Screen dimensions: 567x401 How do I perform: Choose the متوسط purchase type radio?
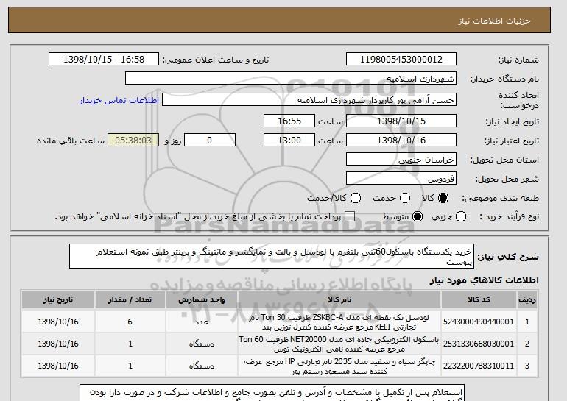point(418,216)
